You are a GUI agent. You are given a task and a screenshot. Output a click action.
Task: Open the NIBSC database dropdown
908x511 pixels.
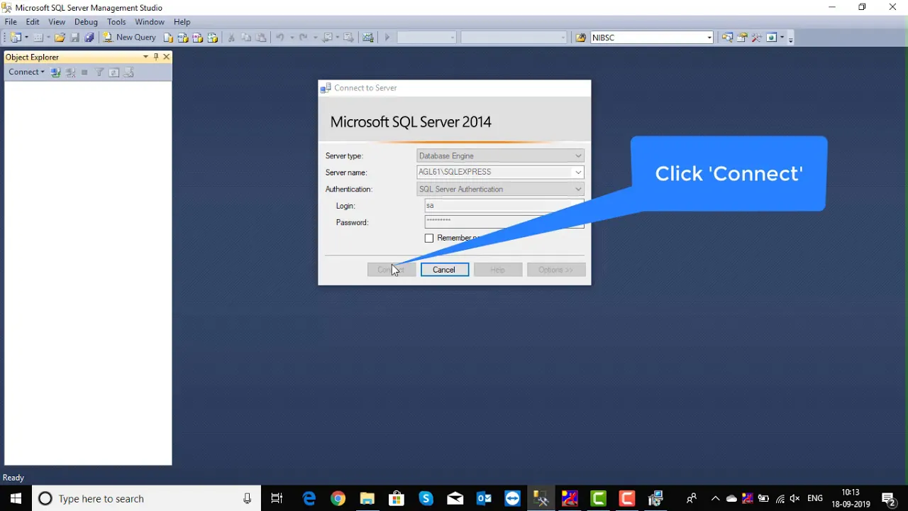[x=709, y=38]
